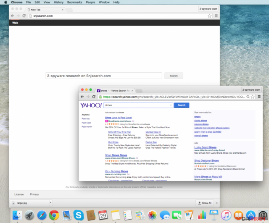Click the Web tab on the black bar
Image resolution: width=269 pixels, height=223 pixels.
pyautogui.click(x=15, y=23)
